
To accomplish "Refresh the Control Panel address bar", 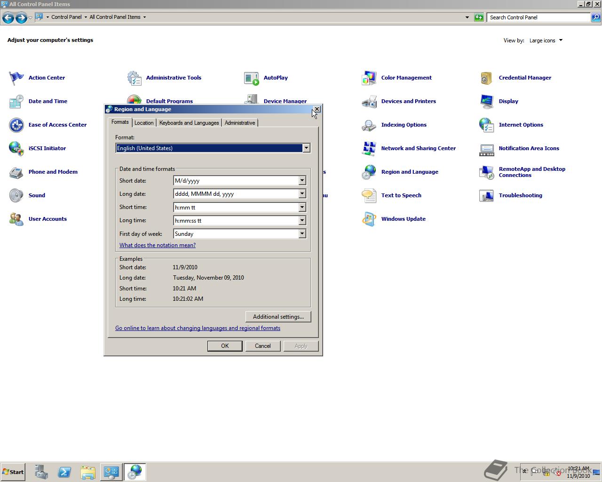I will click(479, 17).
